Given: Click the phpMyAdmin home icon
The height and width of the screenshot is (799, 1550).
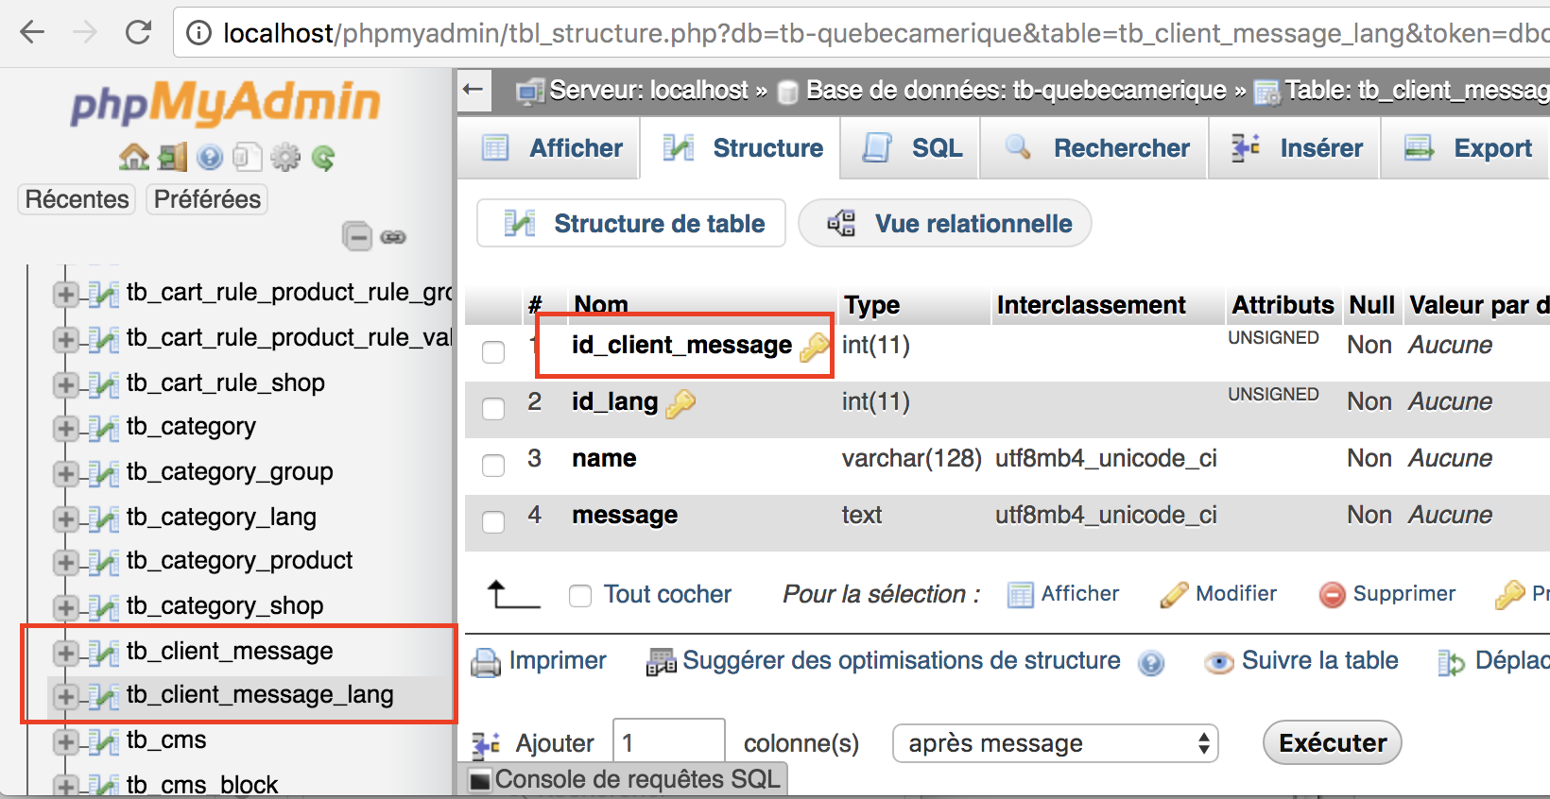Looking at the screenshot, I should [133, 157].
